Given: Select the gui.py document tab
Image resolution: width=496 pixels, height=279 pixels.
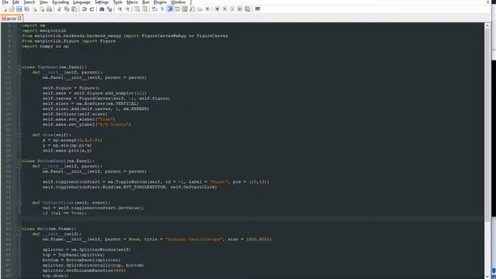Looking at the screenshot, I should tap(12, 19).
